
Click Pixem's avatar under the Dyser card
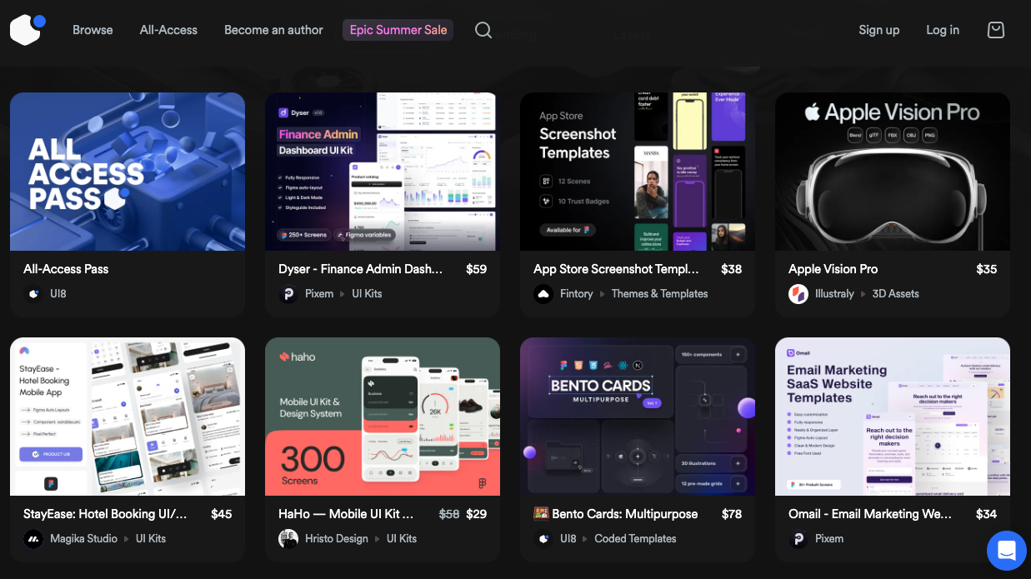coord(288,293)
